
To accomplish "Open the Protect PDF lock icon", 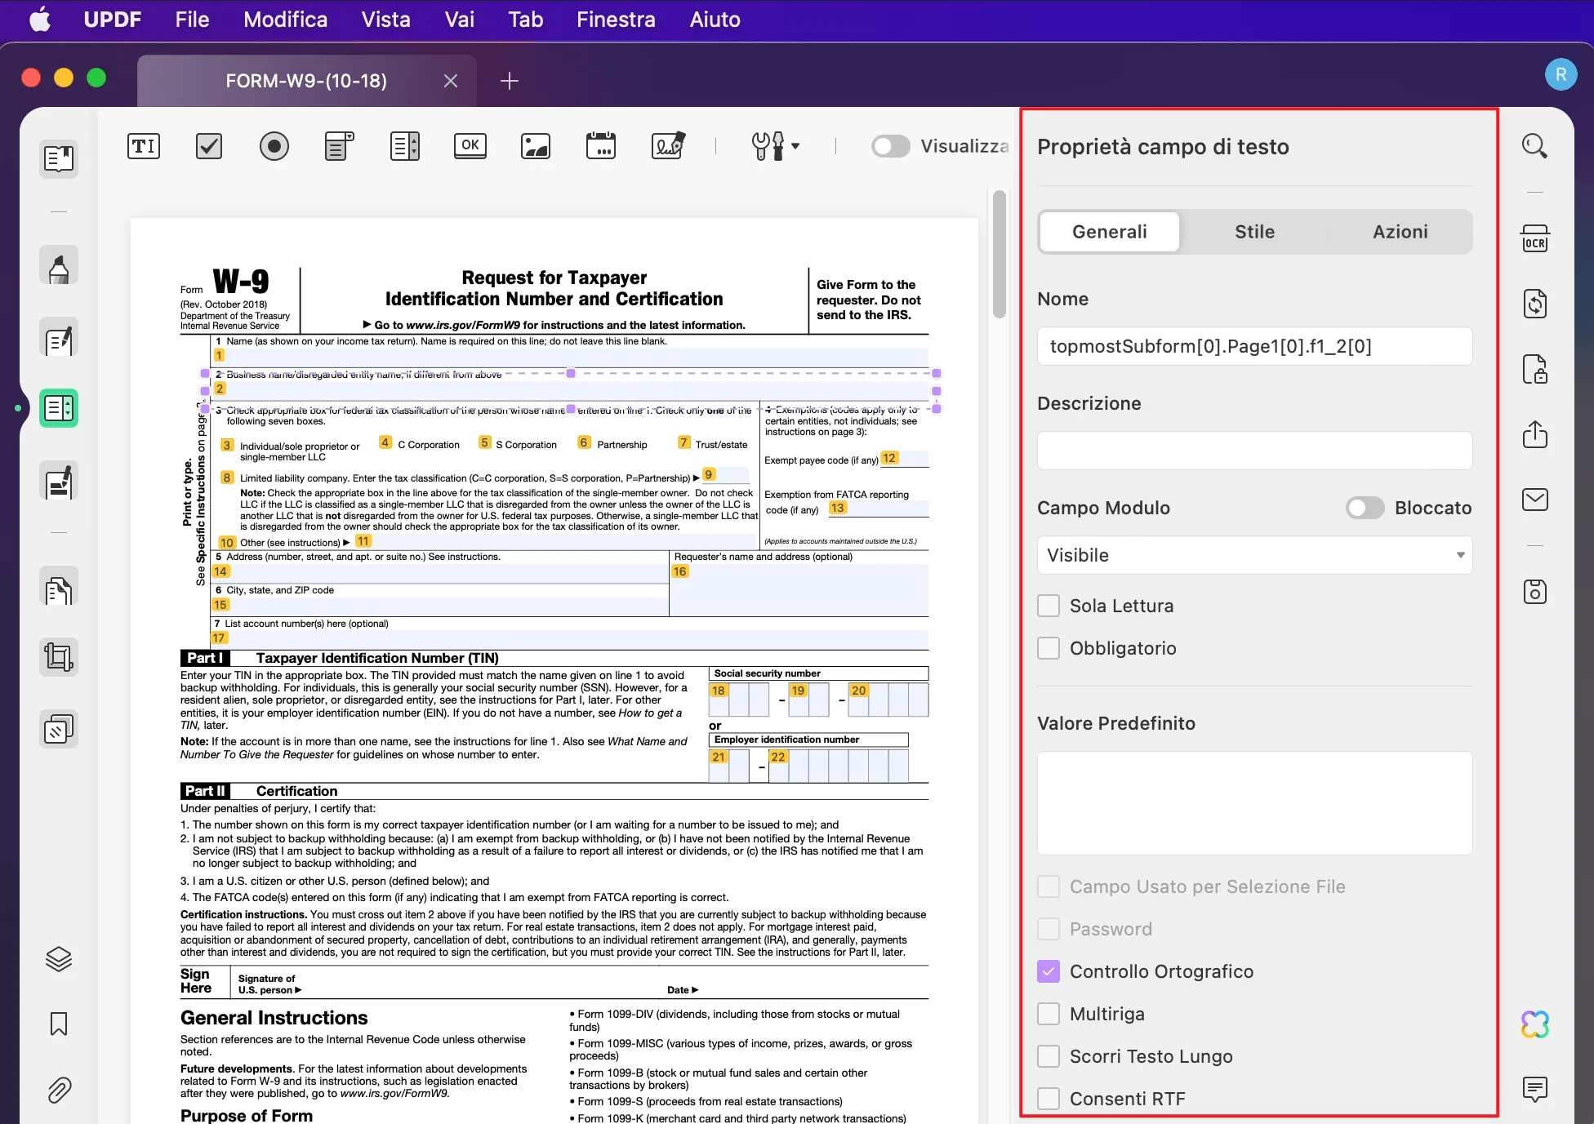I will (x=1535, y=369).
